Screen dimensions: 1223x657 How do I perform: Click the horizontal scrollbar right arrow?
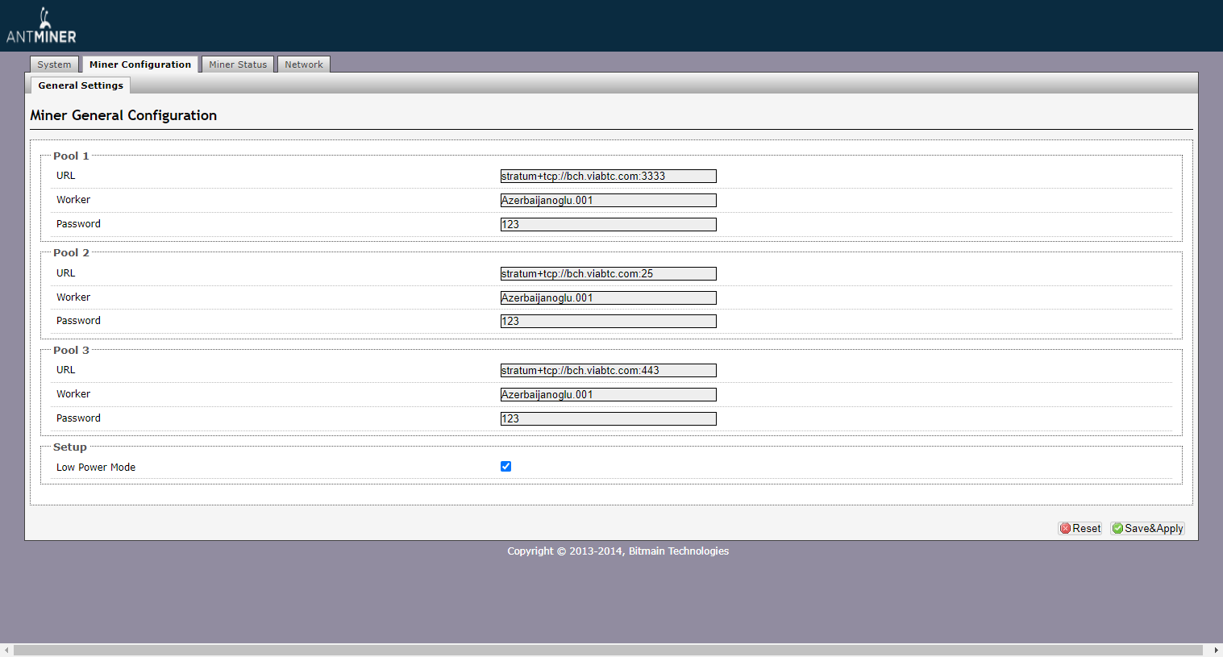1216,650
